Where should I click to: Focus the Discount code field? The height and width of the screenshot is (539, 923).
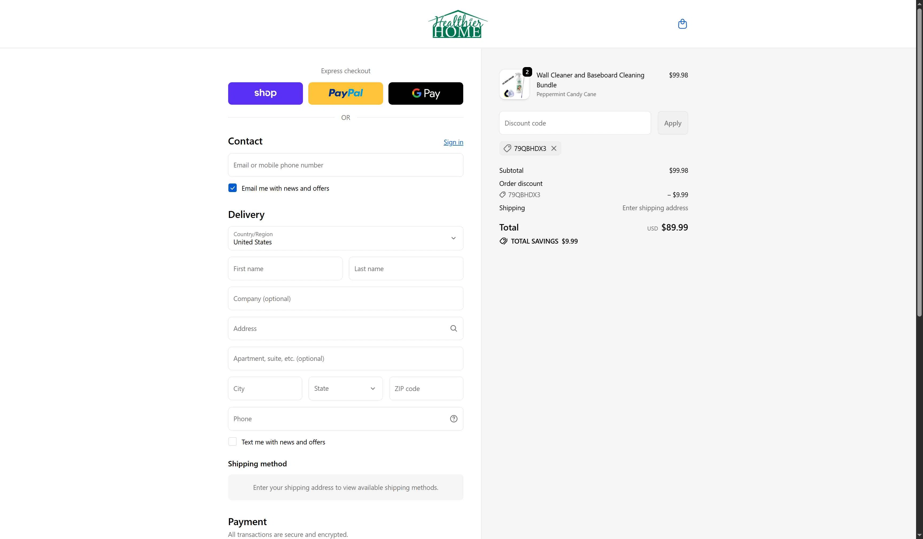click(x=574, y=123)
